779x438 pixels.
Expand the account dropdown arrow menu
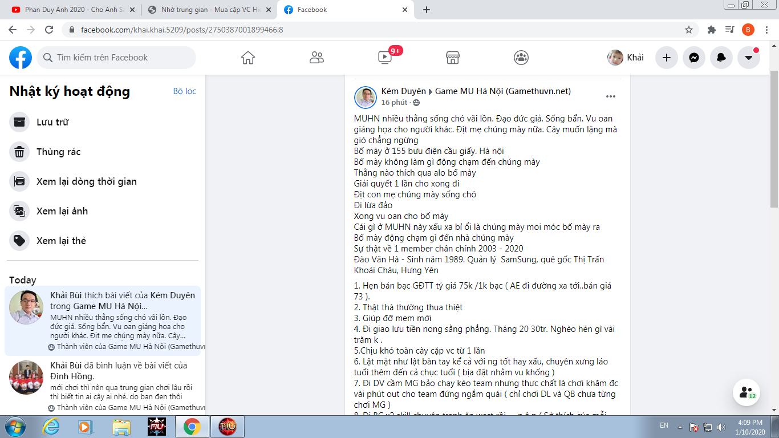748,58
